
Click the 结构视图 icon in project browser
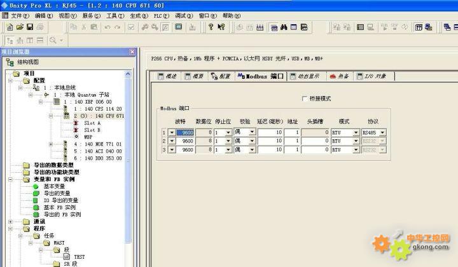point(10,62)
